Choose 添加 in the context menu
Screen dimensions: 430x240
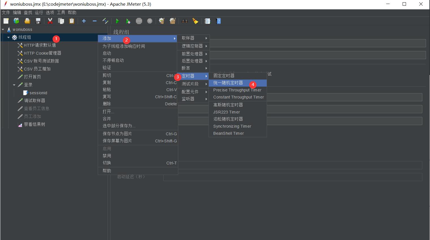pyautogui.click(x=138, y=38)
